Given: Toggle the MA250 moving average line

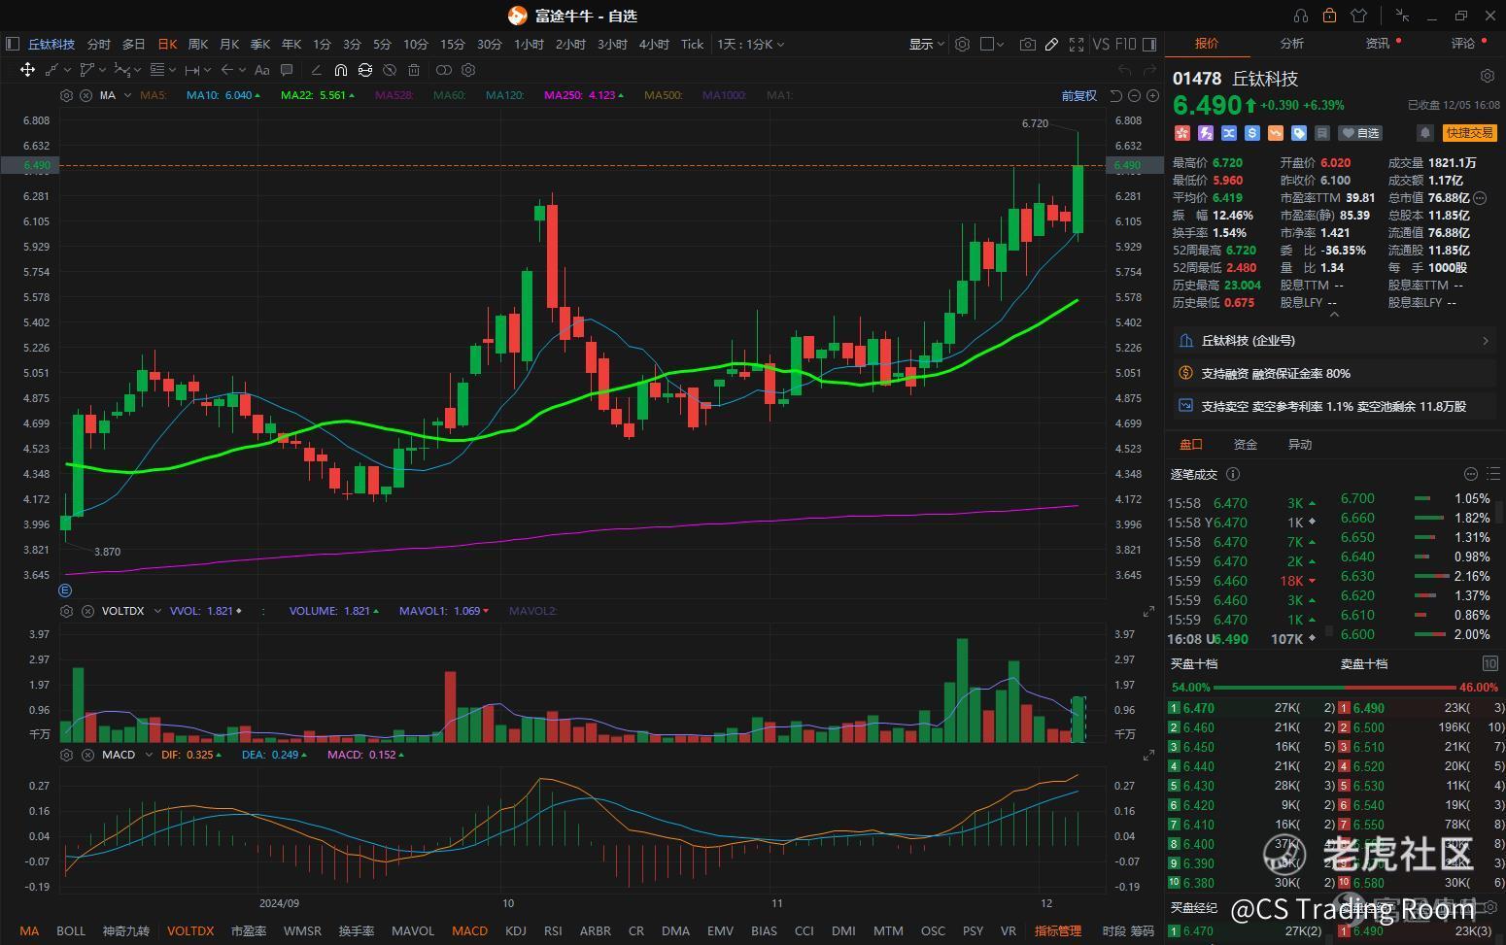Looking at the screenshot, I should pos(584,95).
